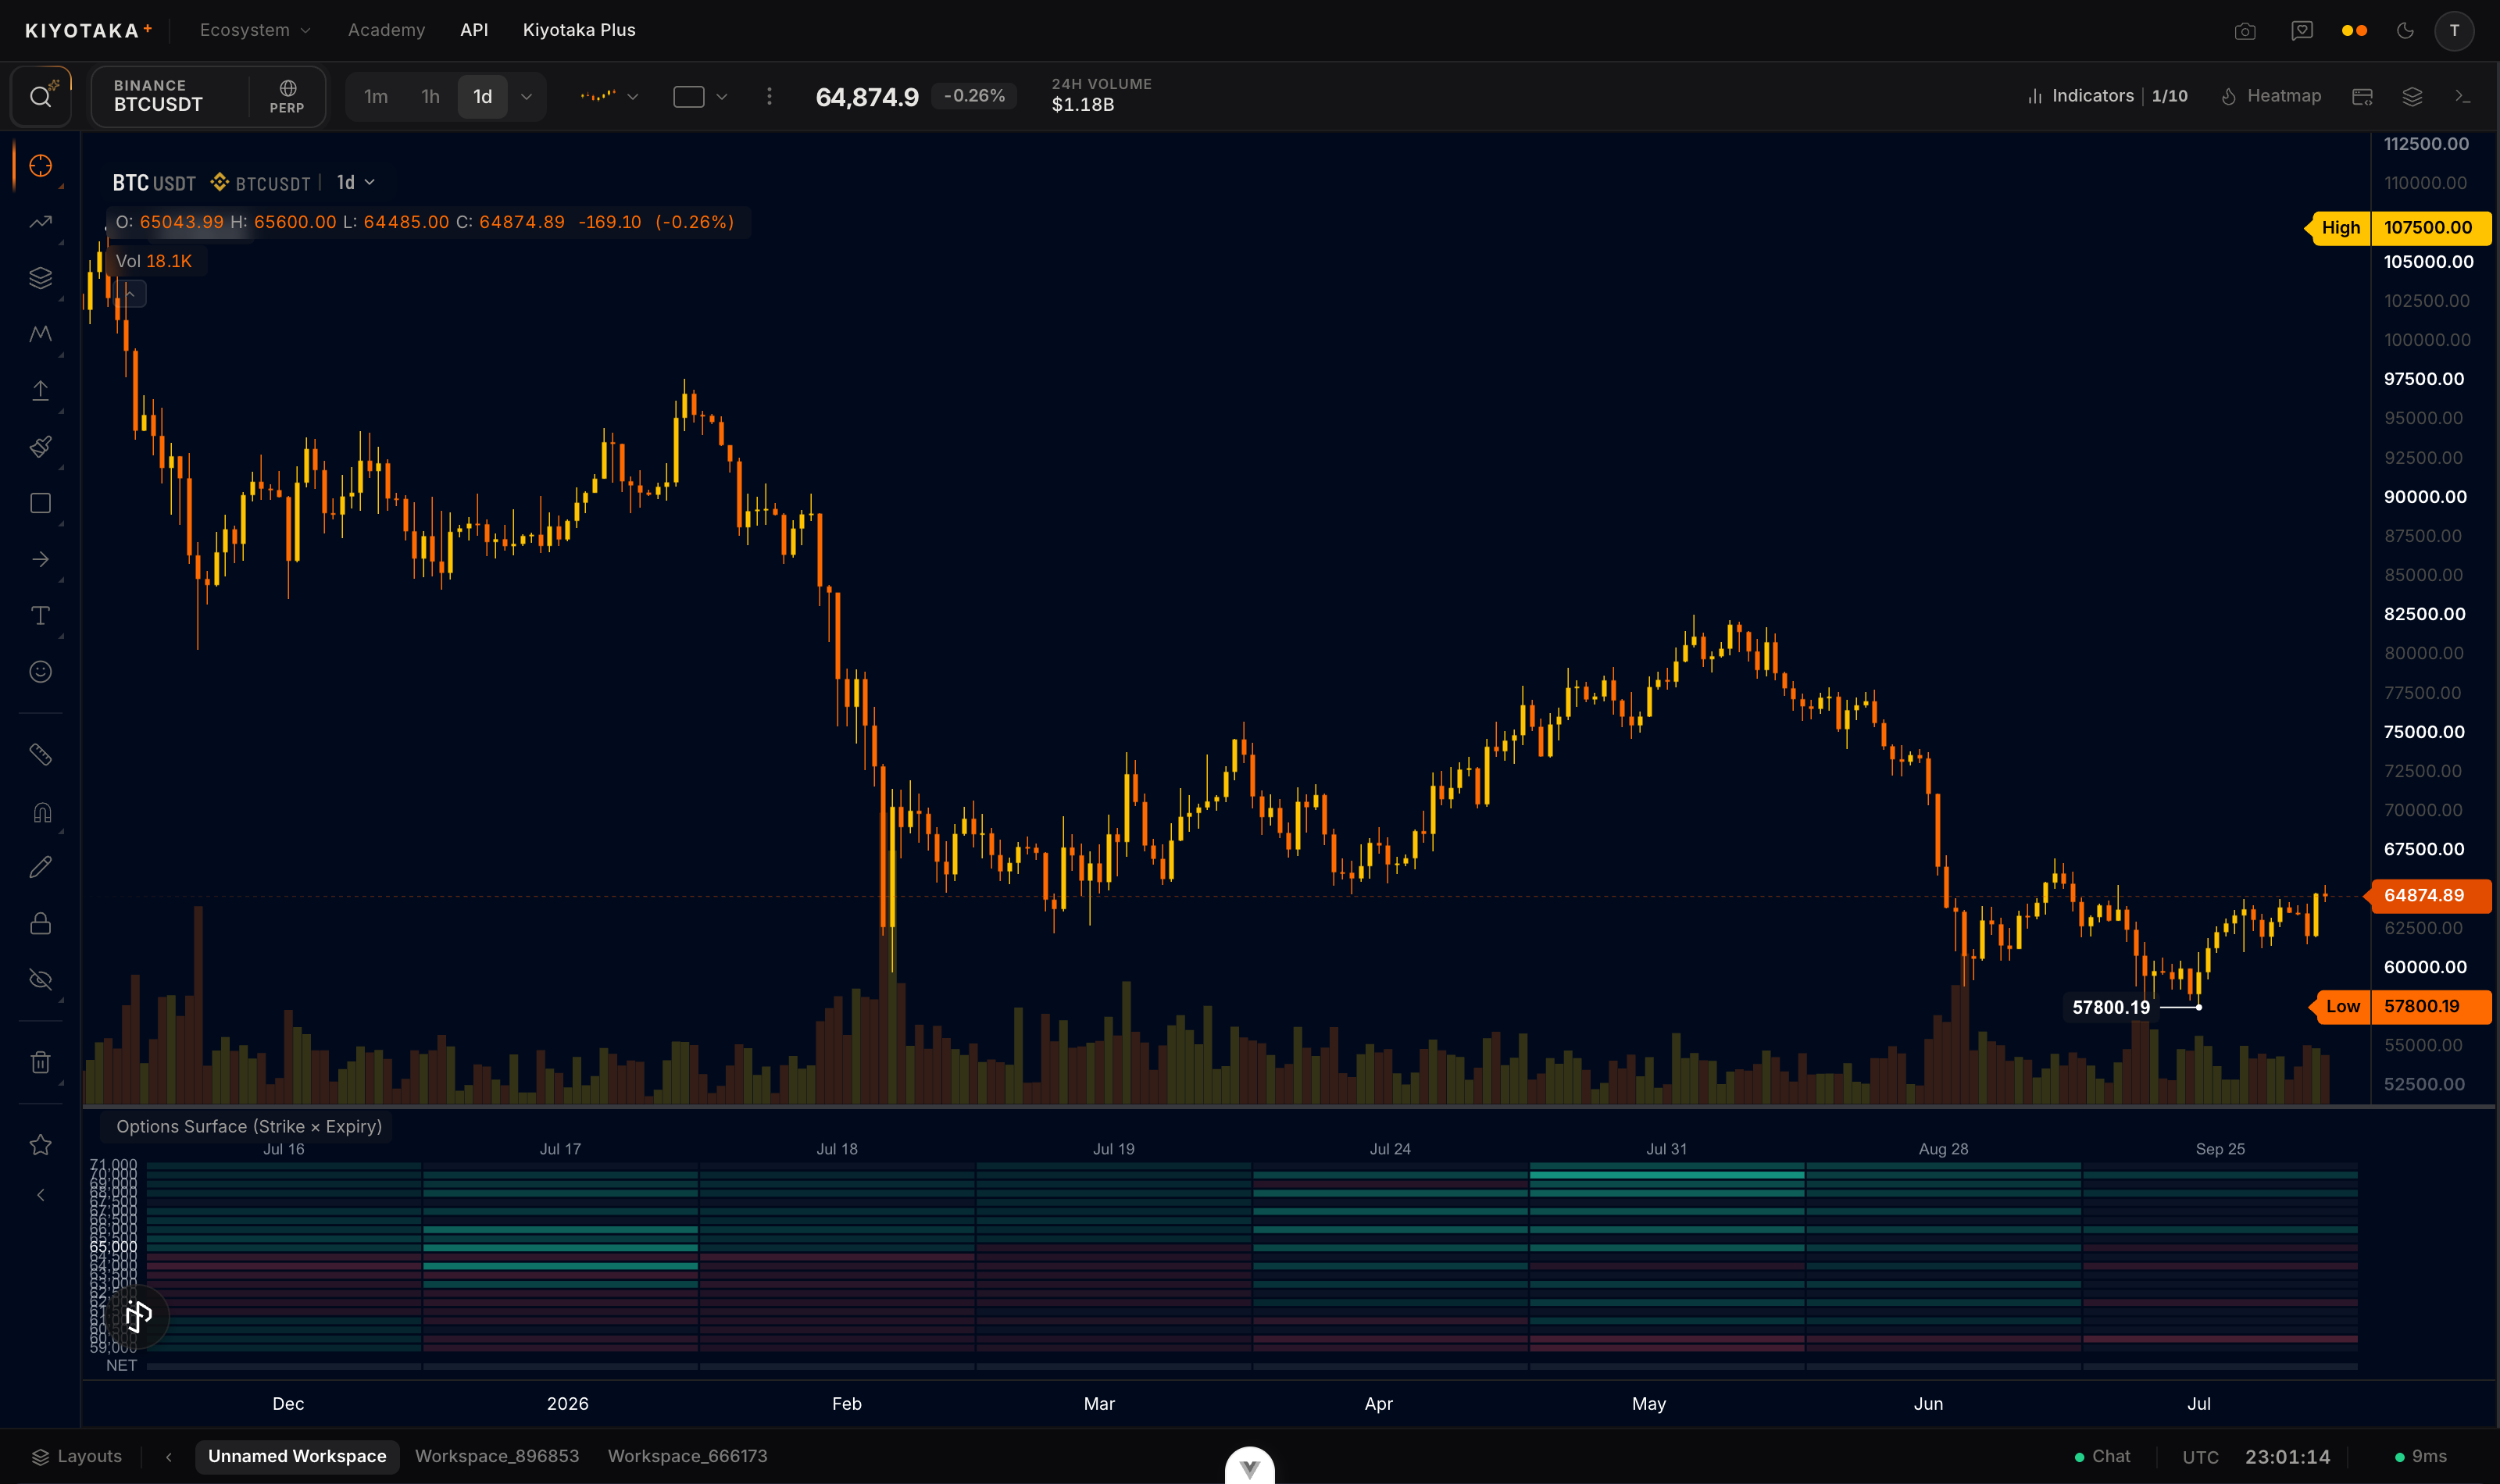Select the 1d timeframe

[x=483, y=97]
